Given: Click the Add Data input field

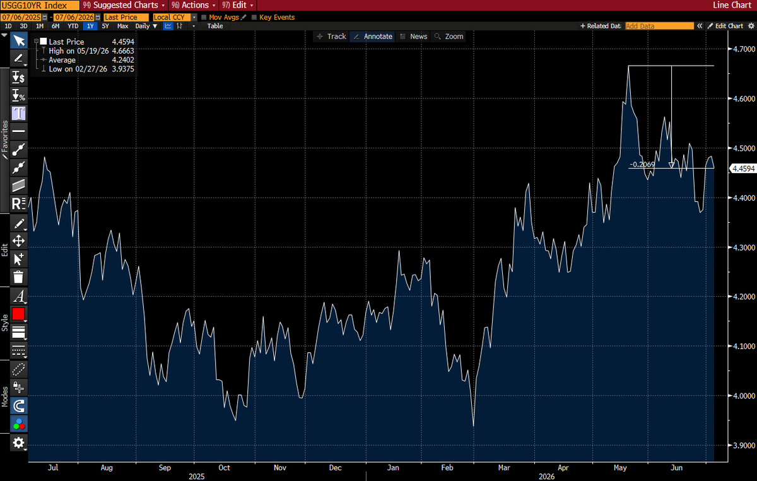Looking at the screenshot, I should [x=659, y=26].
